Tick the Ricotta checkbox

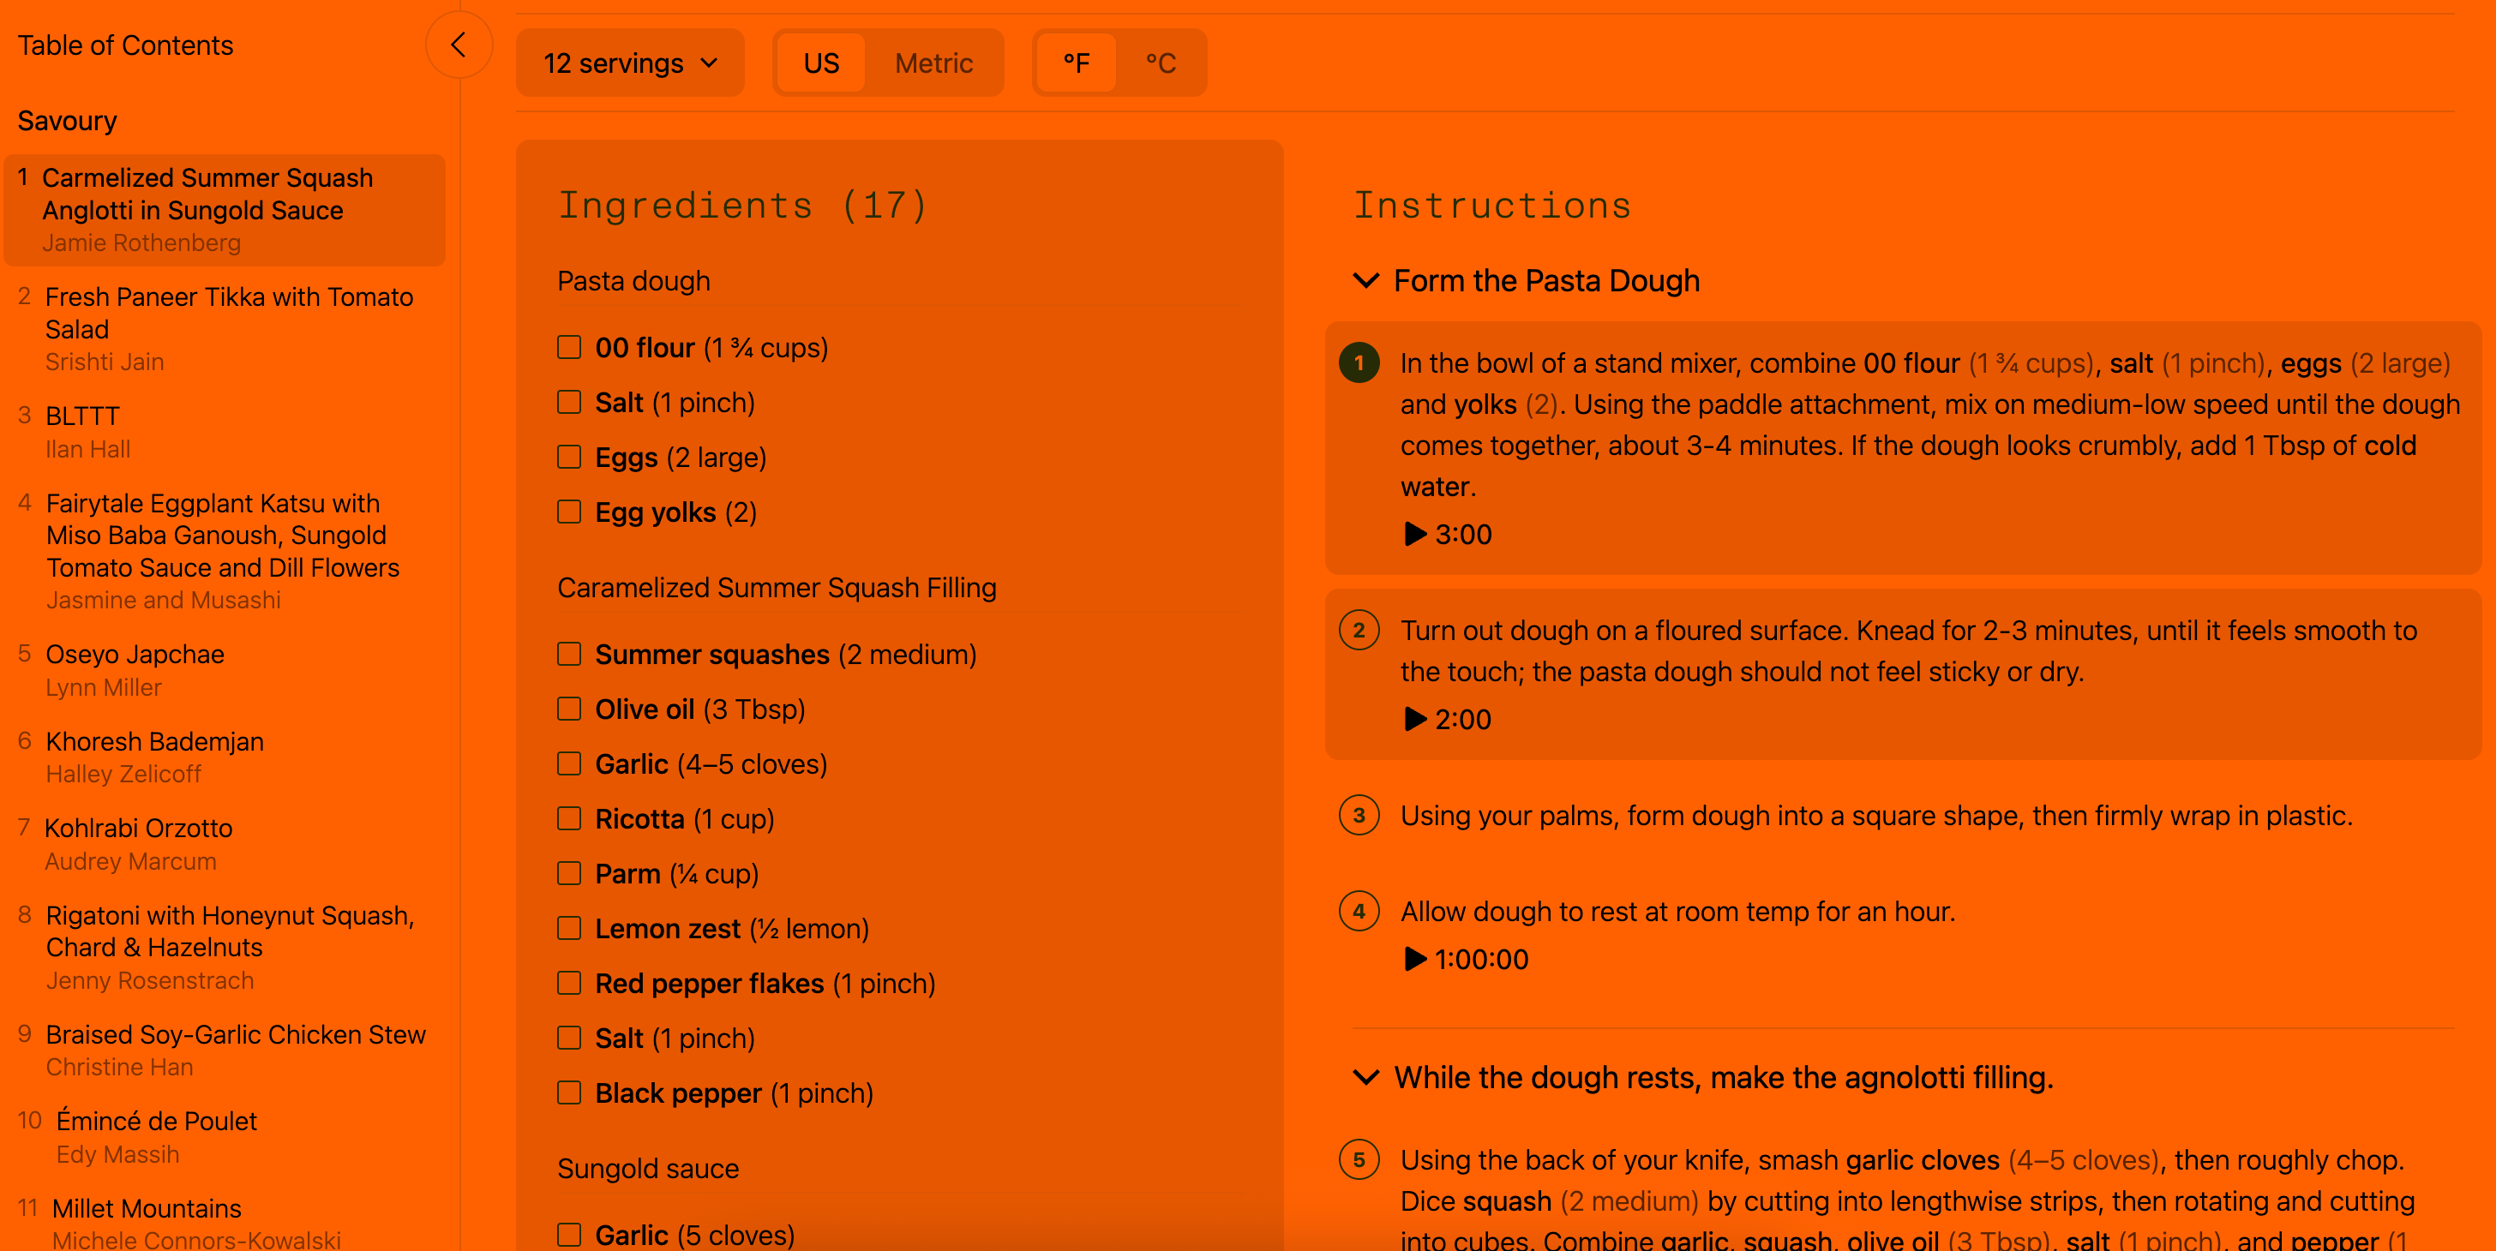pyautogui.click(x=569, y=819)
